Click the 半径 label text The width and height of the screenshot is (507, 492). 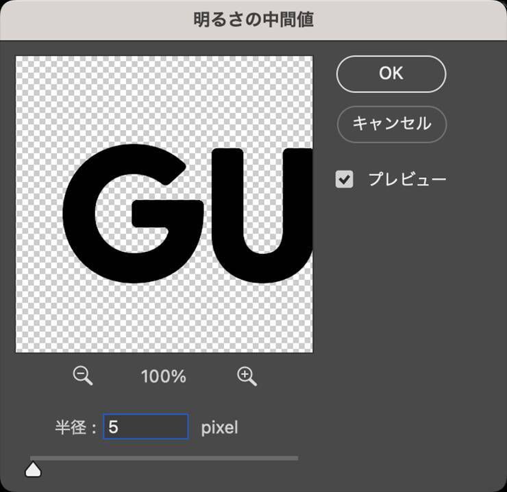click(x=71, y=428)
